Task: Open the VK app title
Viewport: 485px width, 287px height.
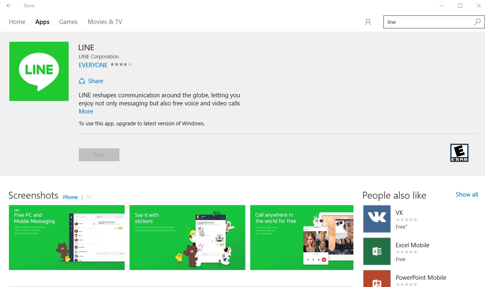Action: tap(399, 213)
